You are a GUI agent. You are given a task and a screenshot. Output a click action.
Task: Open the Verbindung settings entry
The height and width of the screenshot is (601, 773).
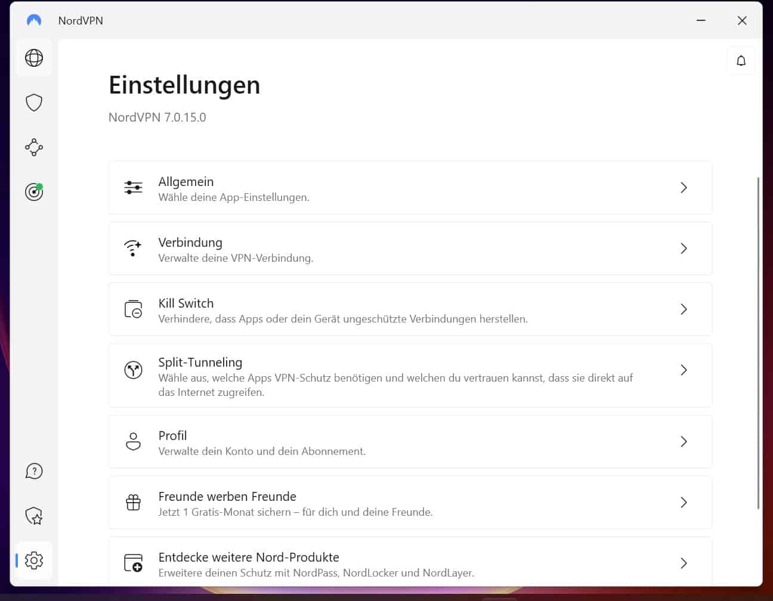click(410, 249)
